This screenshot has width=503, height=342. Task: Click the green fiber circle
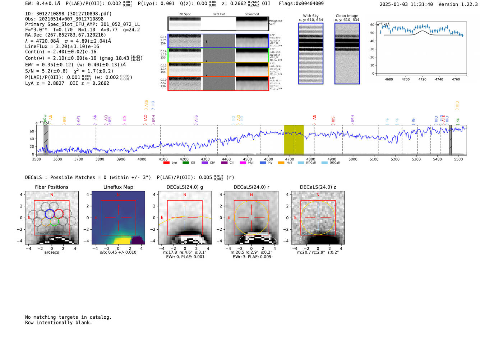(54, 221)
